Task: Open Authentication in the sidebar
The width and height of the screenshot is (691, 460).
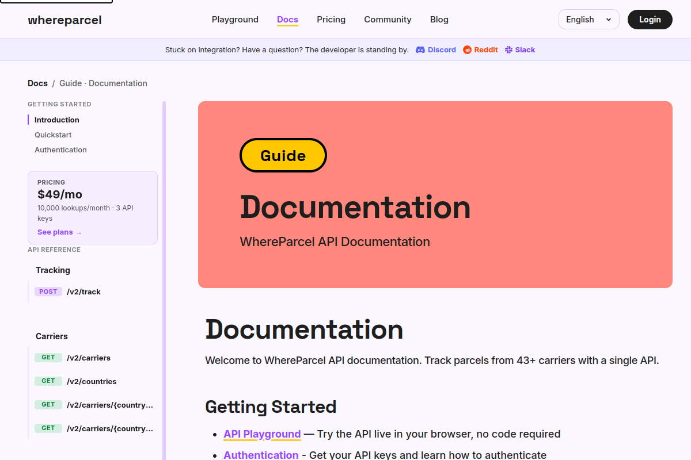Action: [x=60, y=150]
